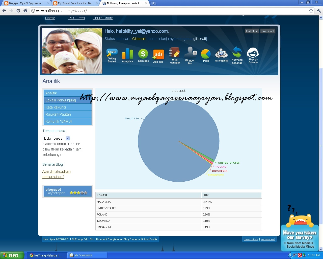Viewport: 323px width, 259px height.
Task: Click the syarat-syarat footer link
Action: (268, 239)
